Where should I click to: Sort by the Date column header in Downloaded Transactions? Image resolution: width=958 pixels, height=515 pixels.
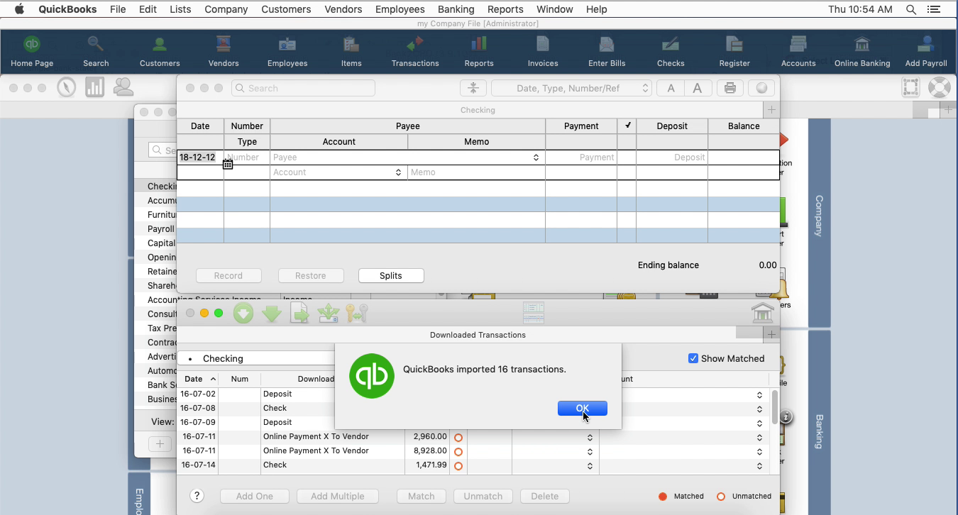pyautogui.click(x=199, y=379)
